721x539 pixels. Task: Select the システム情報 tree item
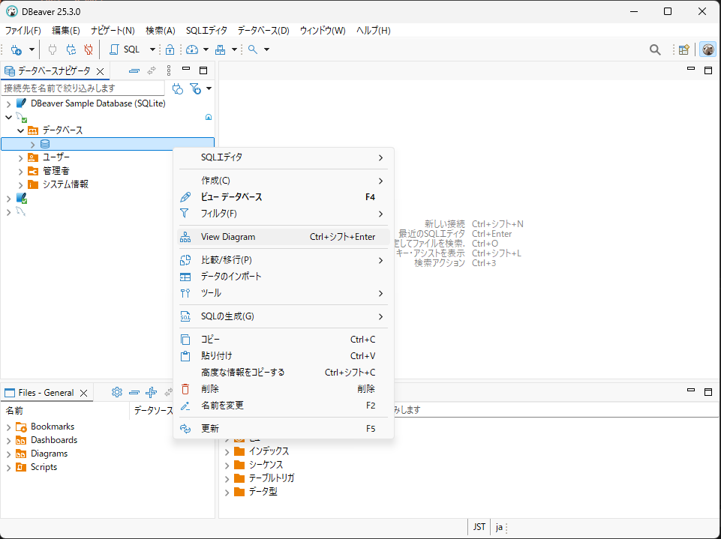[66, 184]
